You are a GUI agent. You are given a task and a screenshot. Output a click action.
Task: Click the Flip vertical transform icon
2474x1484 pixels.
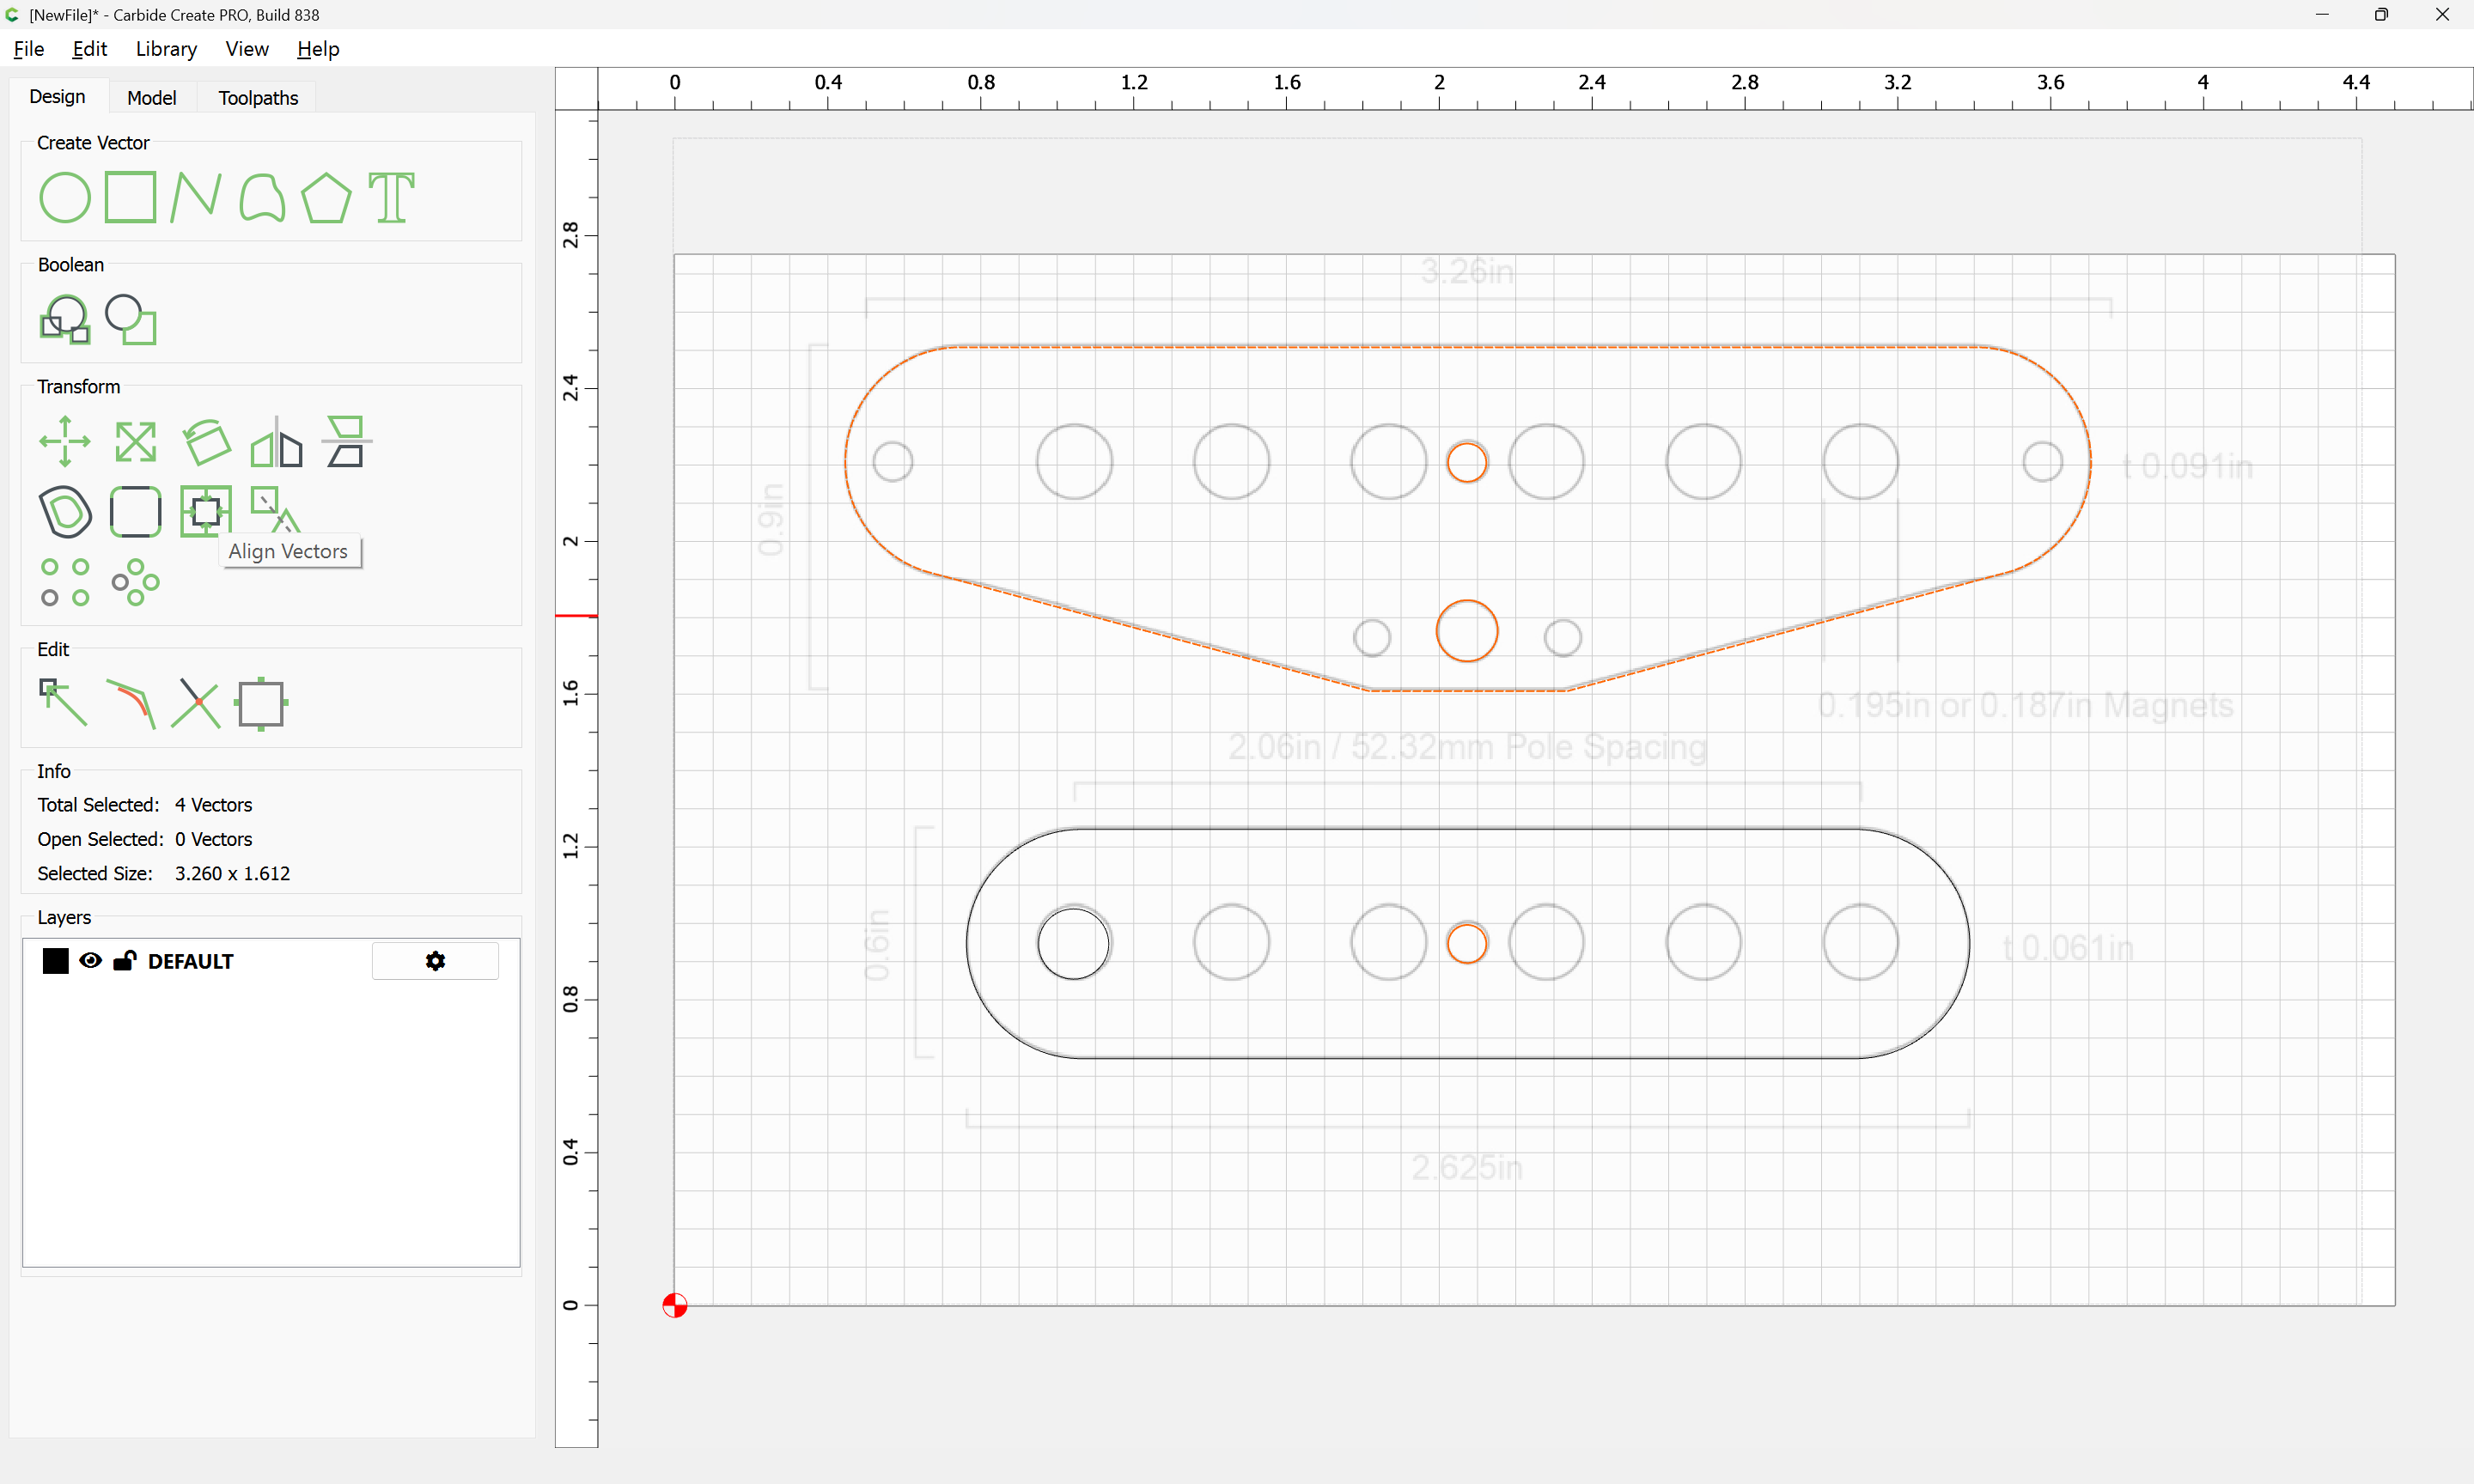click(x=346, y=441)
